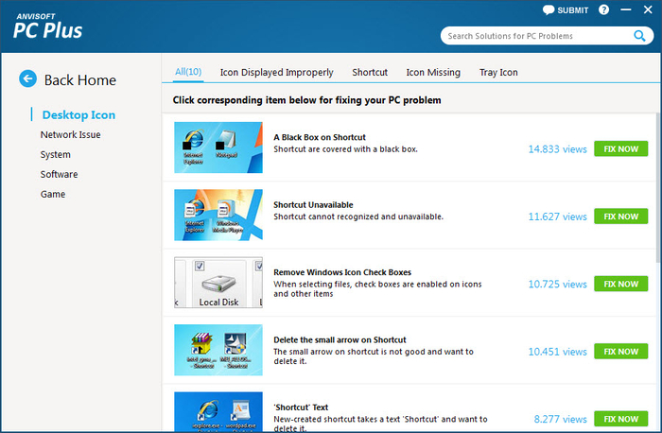Image resolution: width=662 pixels, height=433 pixels.
Task: Open the Tray Icon tab
Action: [498, 72]
